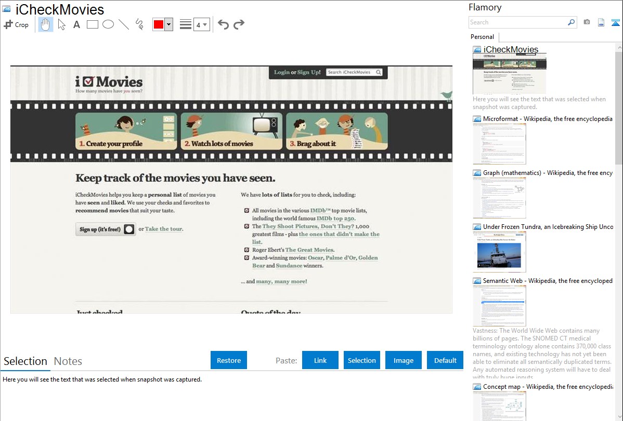Open the Under Frozen Tundra snapshot thumbnail
The height and width of the screenshot is (421, 623).
click(x=499, y=252)
